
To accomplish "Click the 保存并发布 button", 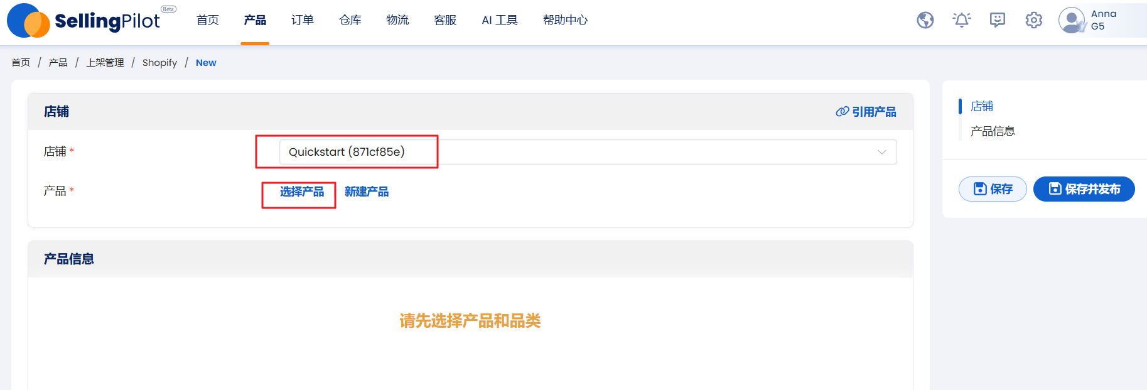I will pos(1084,189).
